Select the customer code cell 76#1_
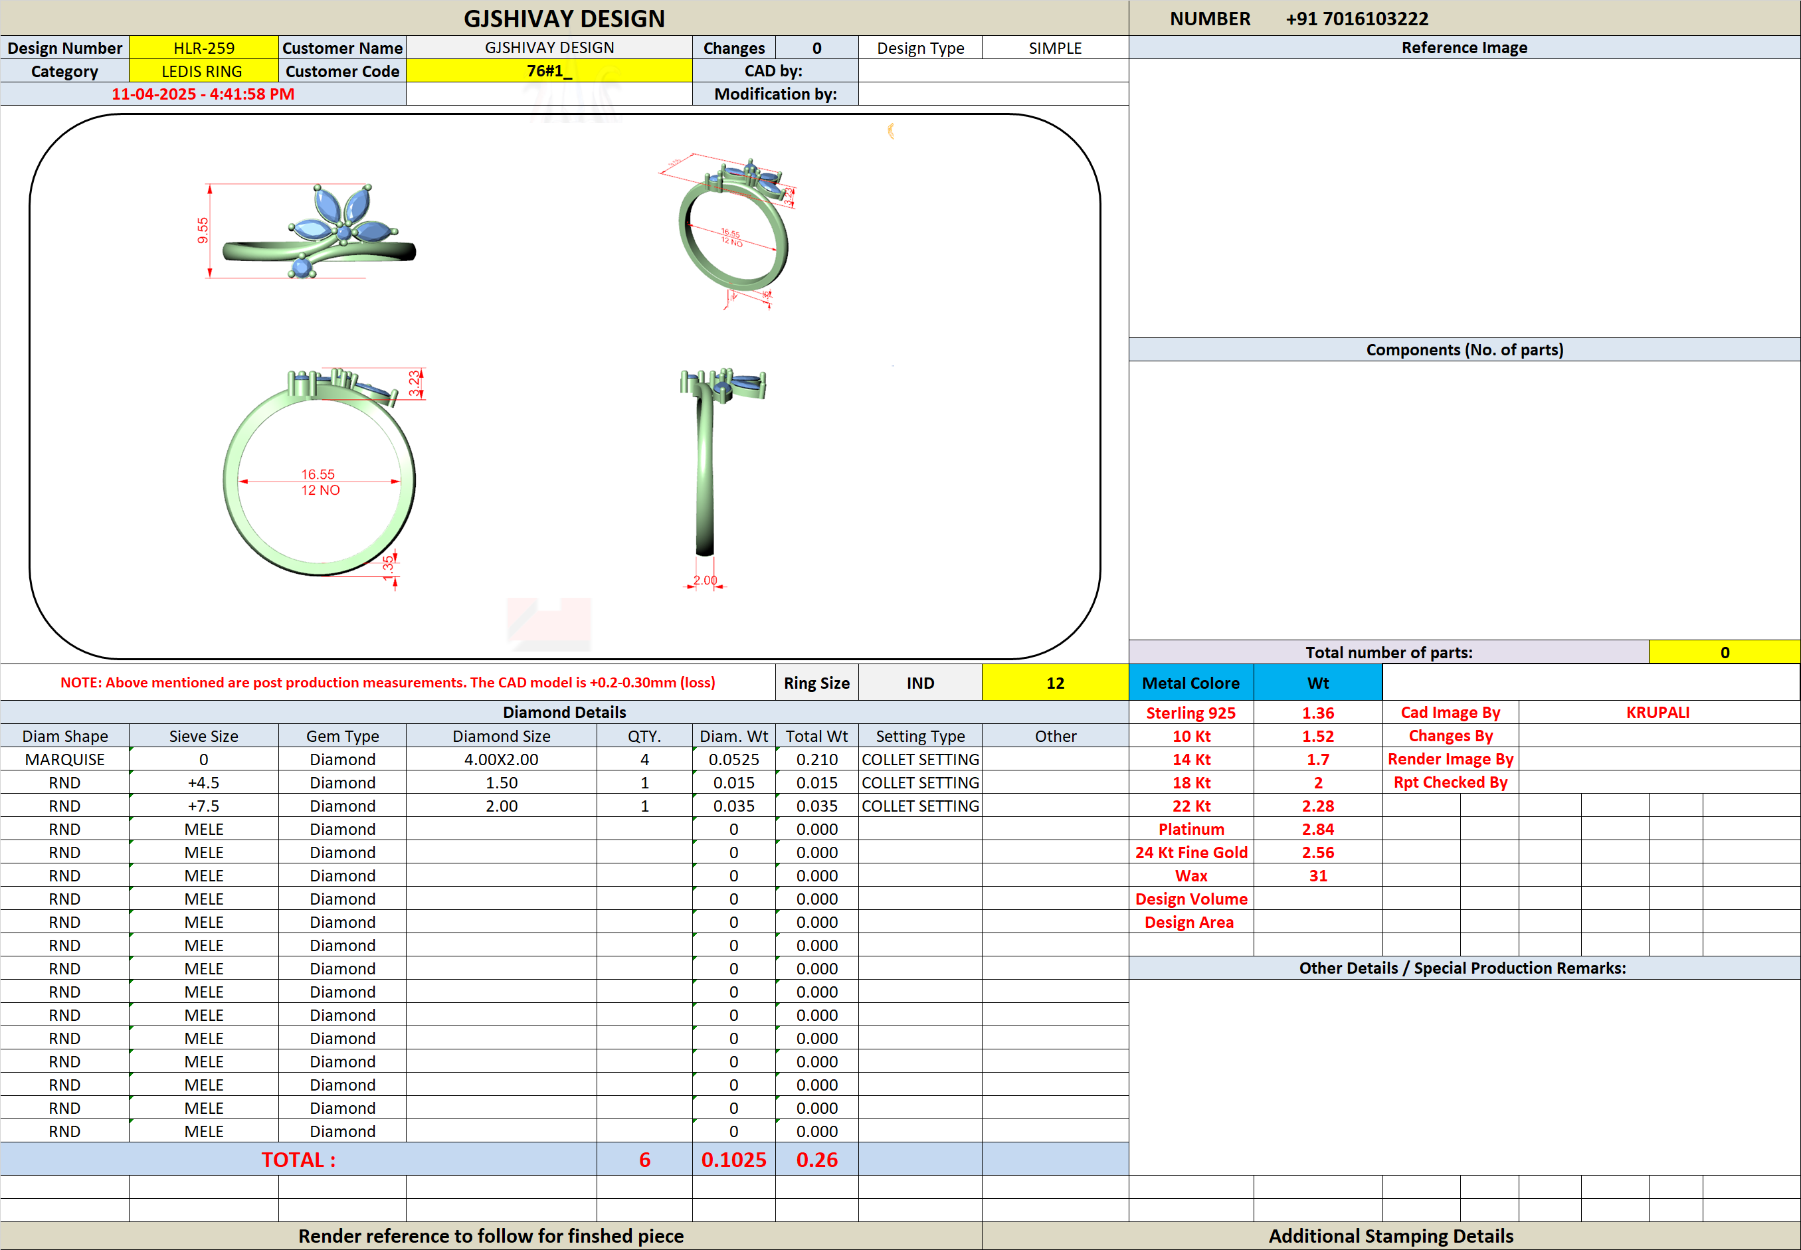The height and width of the screenshot is (1250, 1801). pos(549,71)
